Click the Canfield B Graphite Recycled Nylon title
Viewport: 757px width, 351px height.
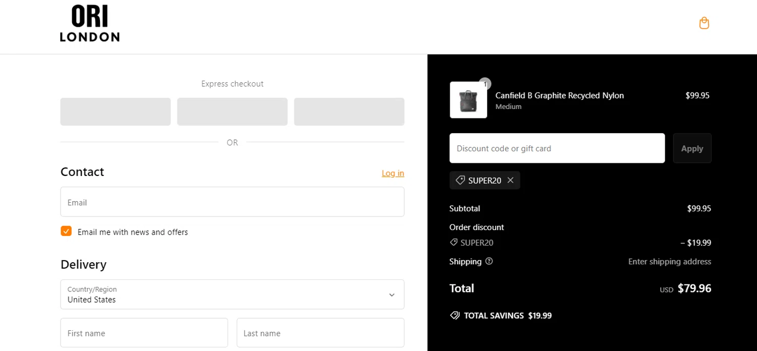point(560,95)
